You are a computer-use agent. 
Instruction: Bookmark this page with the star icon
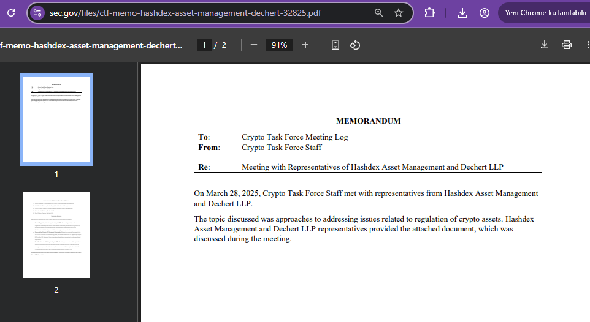coord(399,13)
